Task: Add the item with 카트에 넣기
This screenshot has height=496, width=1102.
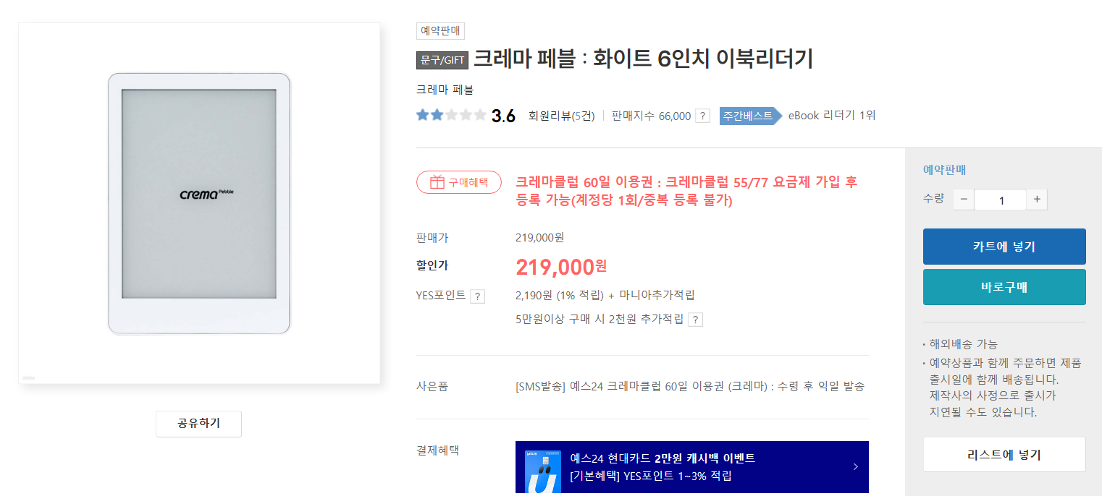Action: pos(1004,247)
